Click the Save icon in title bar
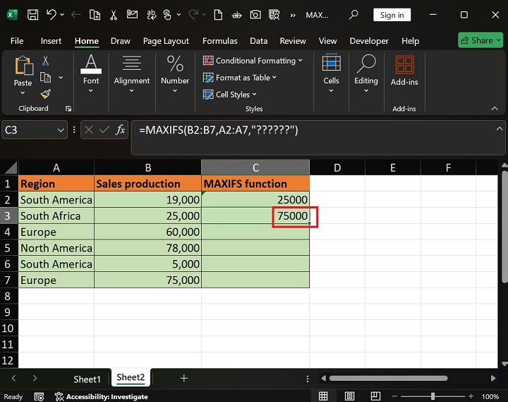The image size is (508, 402). [33, 15]
